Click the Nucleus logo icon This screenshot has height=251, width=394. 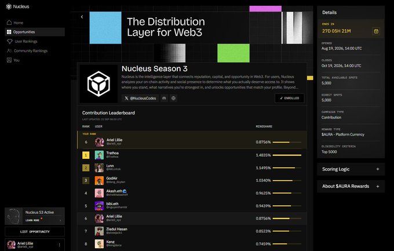coord(9,6)
